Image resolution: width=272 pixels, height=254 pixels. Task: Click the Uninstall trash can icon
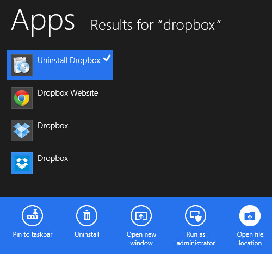pyautogui.click(x=87, y=215)
